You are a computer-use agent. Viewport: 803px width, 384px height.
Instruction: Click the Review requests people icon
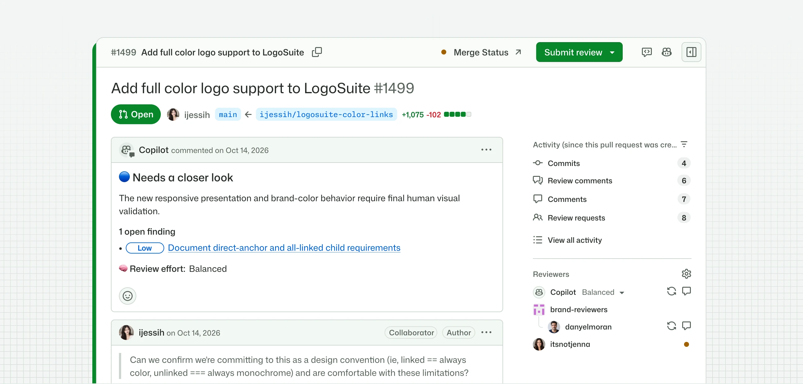[x=538, y=217]
